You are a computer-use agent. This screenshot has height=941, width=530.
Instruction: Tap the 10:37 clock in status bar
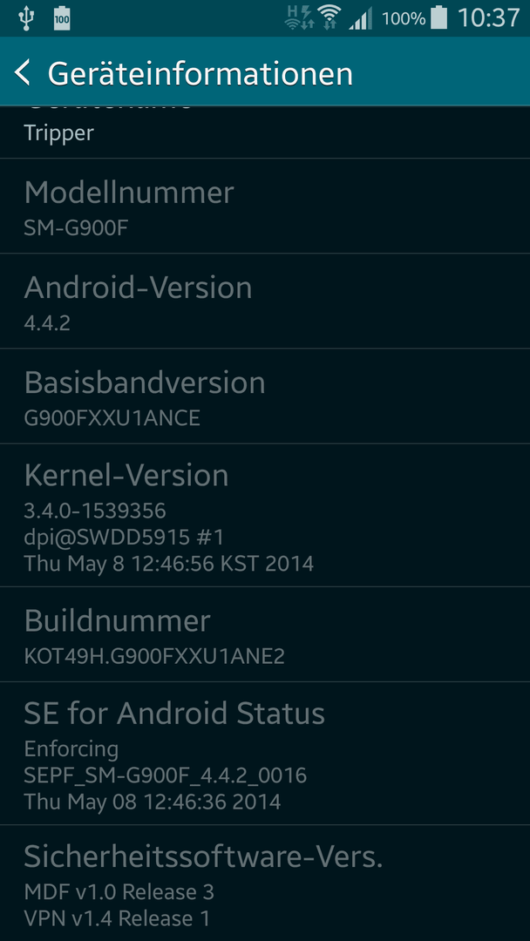(x=488, y=17)
